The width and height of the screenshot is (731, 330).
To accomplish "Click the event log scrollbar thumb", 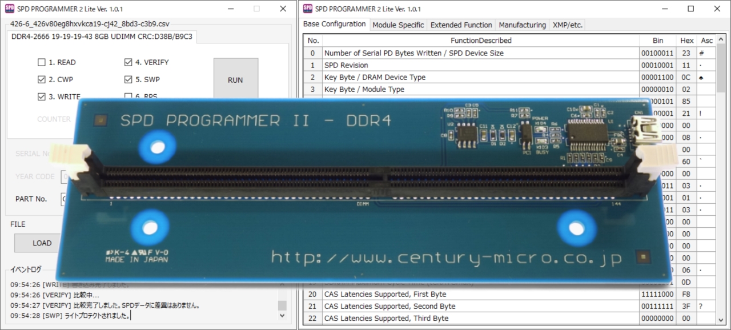I will click(282, 305).
